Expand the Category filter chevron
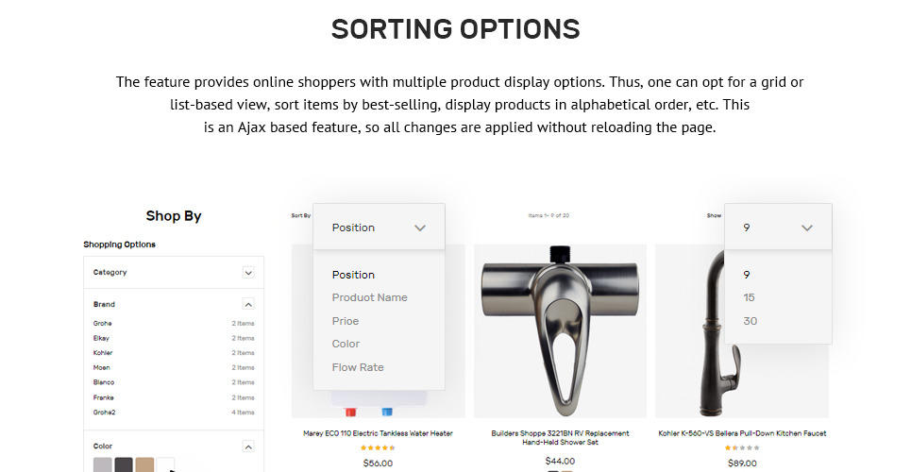The height and width of the screenshot is (472, 911). point(248,273)
